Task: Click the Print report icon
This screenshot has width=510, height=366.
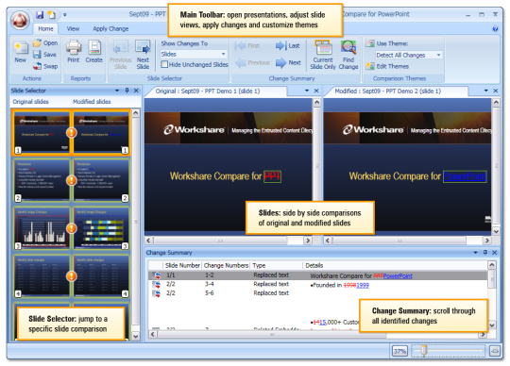Action: coord(74,51)
